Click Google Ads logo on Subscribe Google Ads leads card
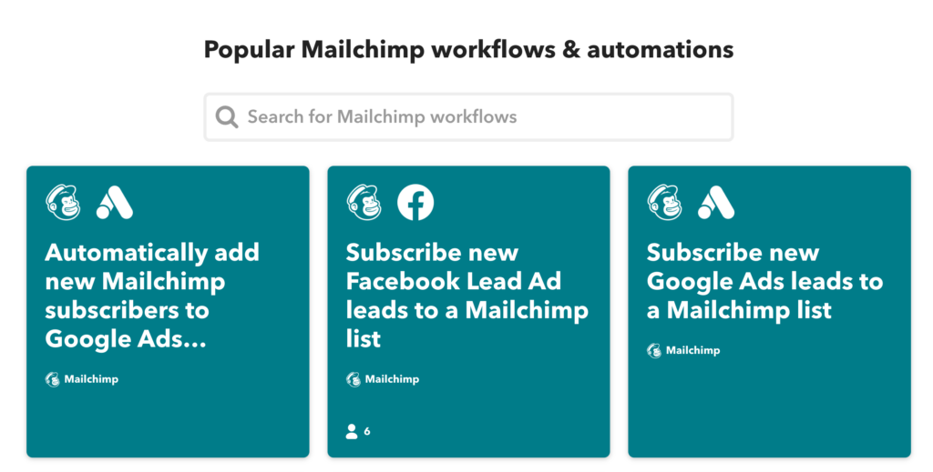This screenshot has width=933, height=472. click(x=716, y=203)
